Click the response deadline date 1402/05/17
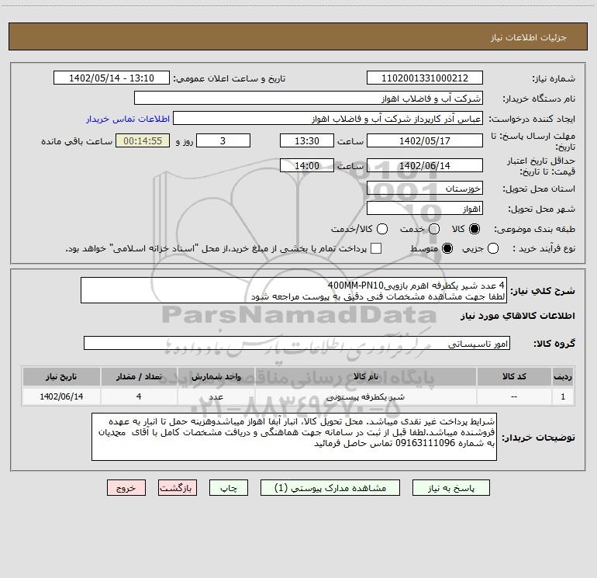 pos(425,140)
